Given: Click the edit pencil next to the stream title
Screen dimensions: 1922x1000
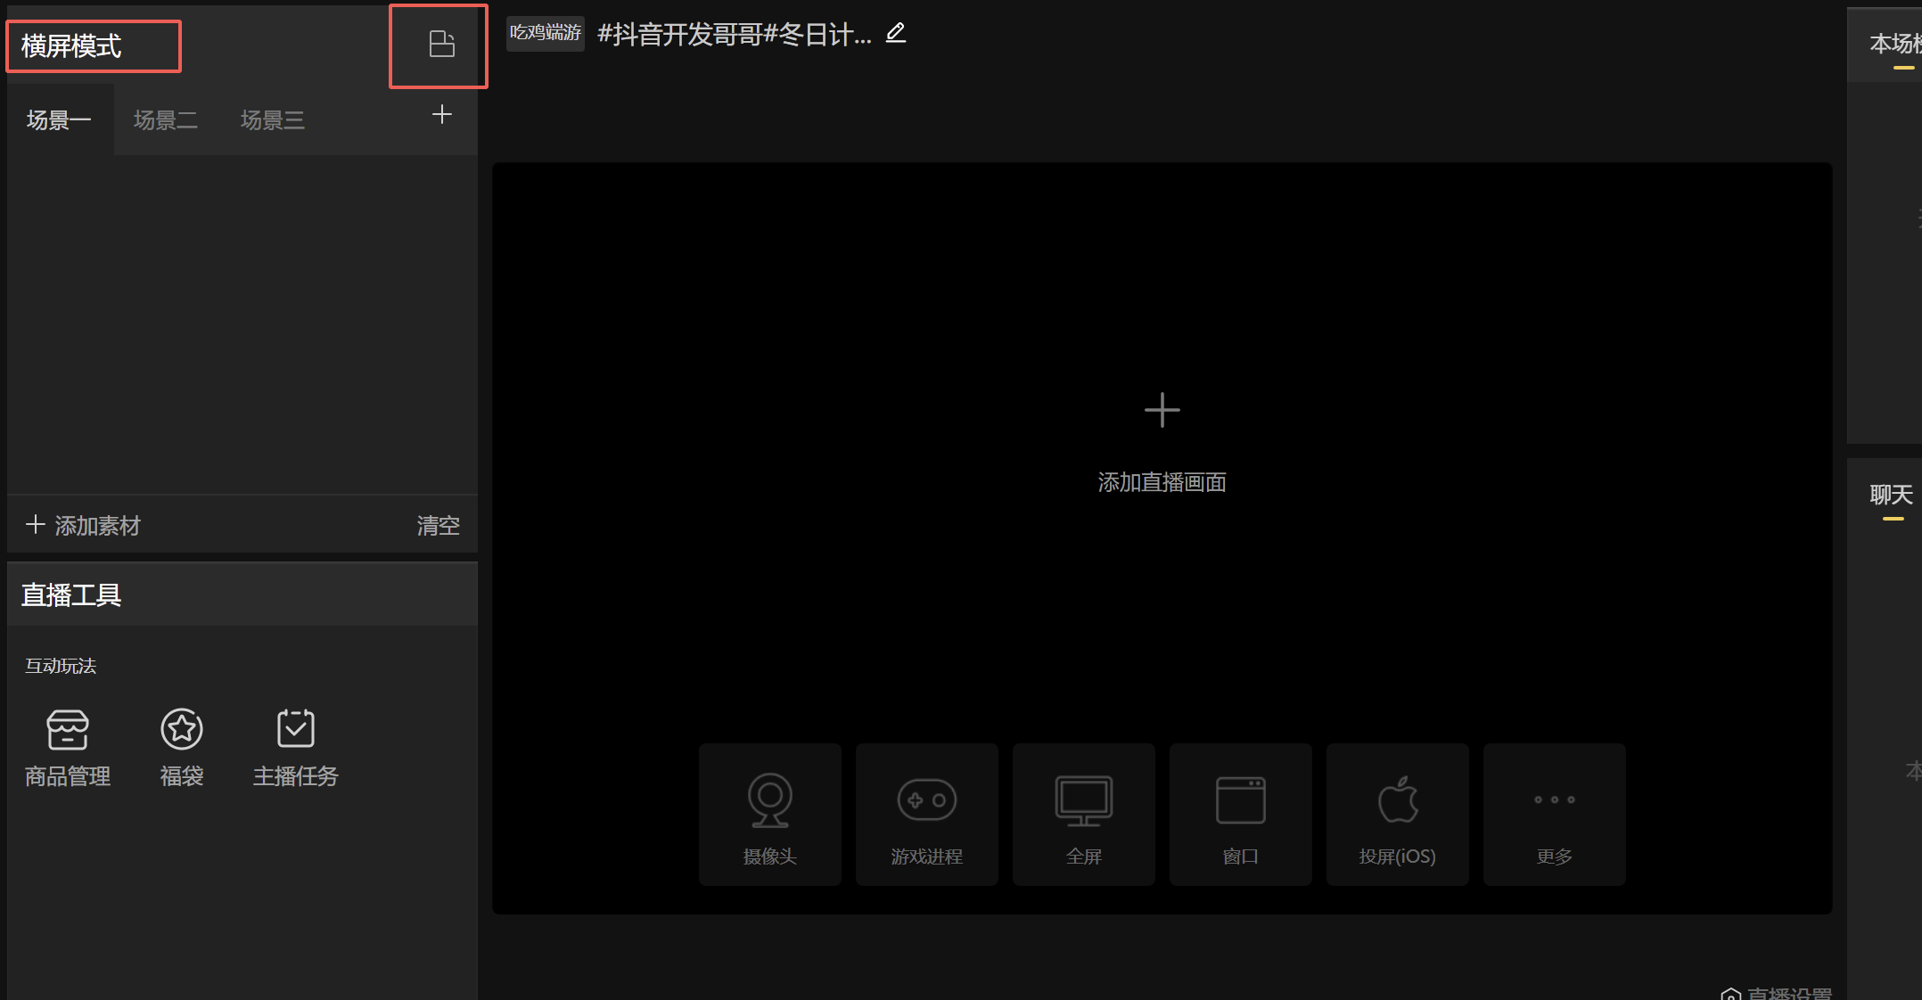Looking at the screenshot, I should pos(895,34).
